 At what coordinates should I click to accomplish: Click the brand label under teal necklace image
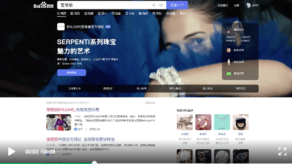coord(222,134)
